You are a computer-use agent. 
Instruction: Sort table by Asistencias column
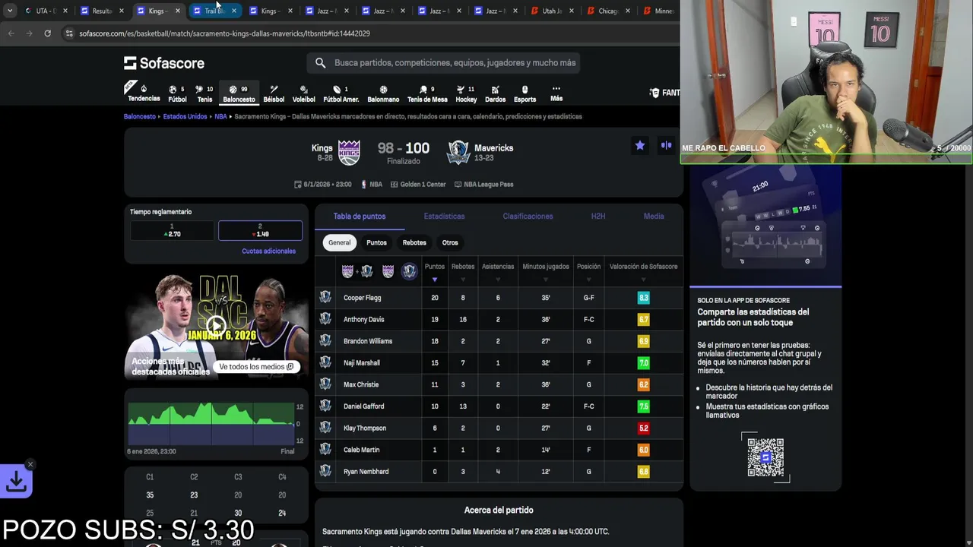498,272
